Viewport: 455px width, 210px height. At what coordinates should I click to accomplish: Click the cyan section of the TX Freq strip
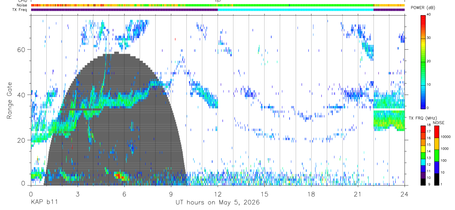point(296,10)
